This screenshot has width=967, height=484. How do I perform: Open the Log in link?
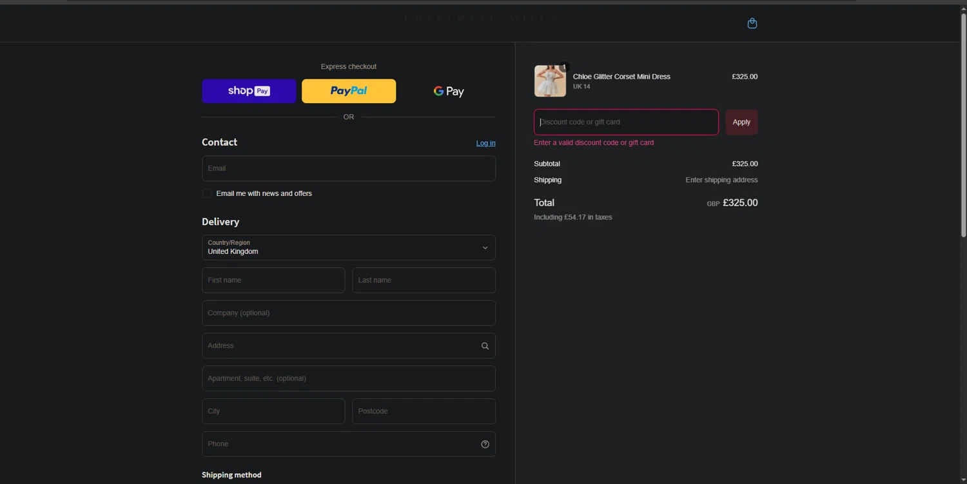pyautogui.click(x=486, y=143)
